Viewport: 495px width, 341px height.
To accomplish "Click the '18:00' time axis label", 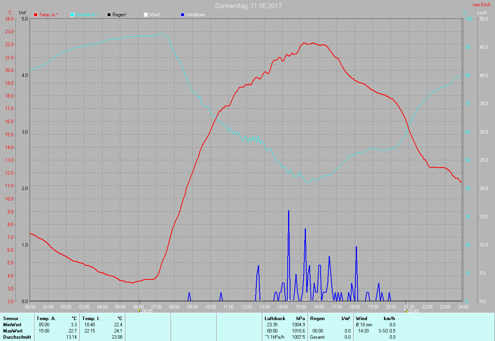I will point(355,307).
